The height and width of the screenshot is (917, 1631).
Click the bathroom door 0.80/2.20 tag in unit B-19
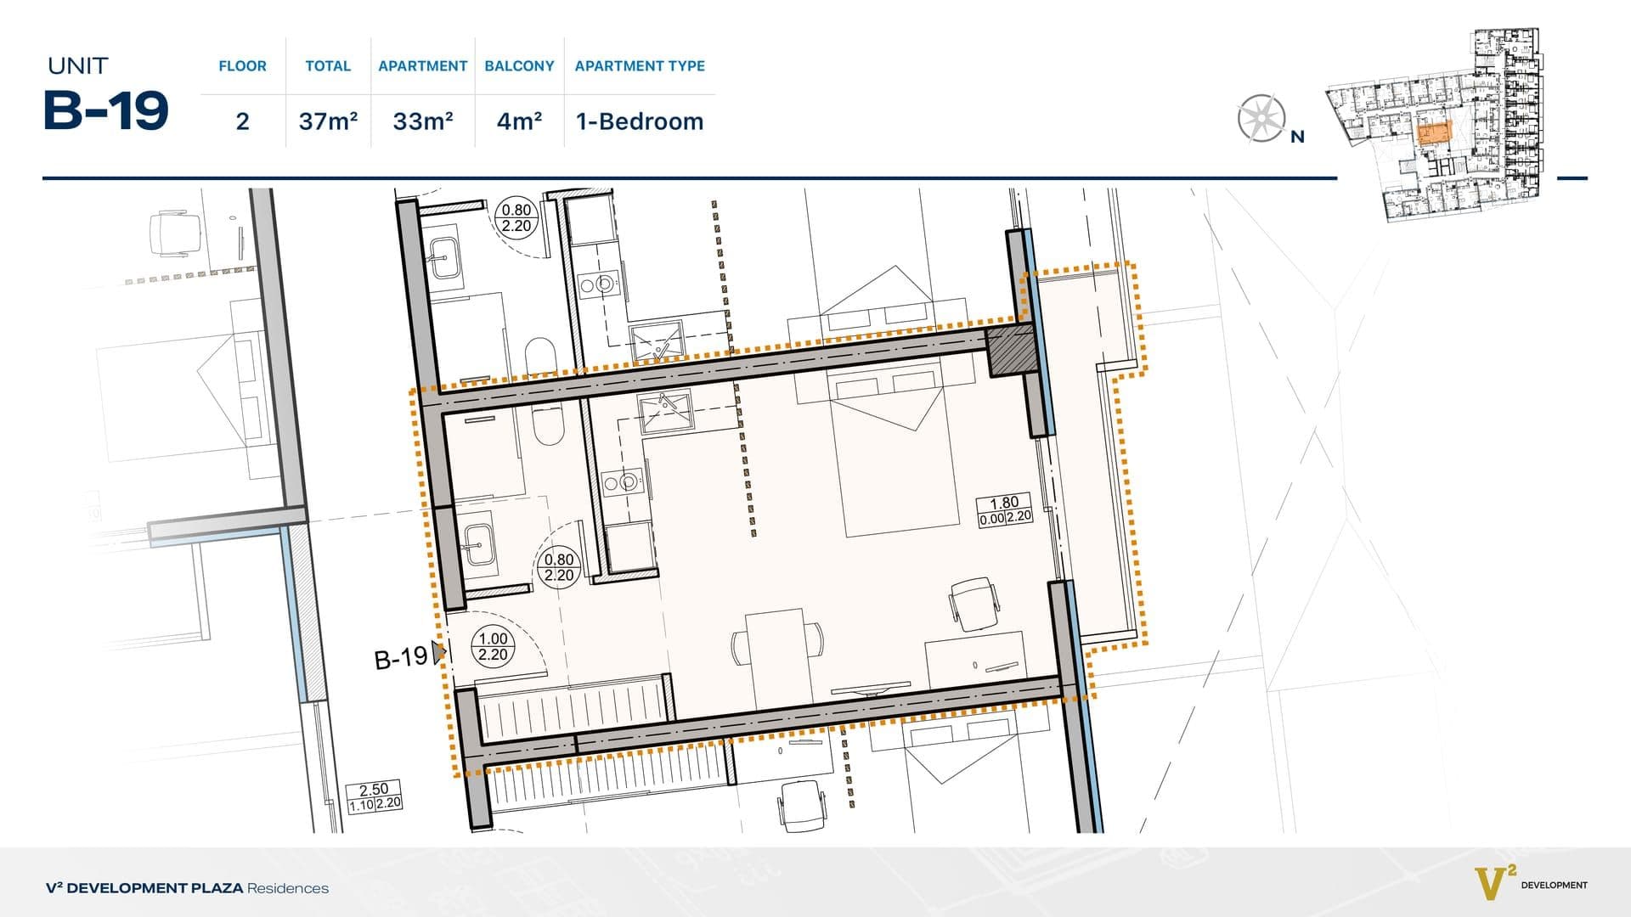pos(559,567)
